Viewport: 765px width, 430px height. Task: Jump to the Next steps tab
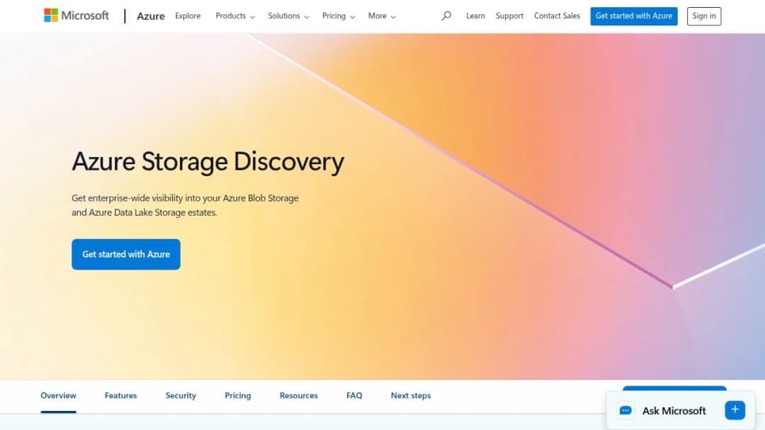click(411, 395)
